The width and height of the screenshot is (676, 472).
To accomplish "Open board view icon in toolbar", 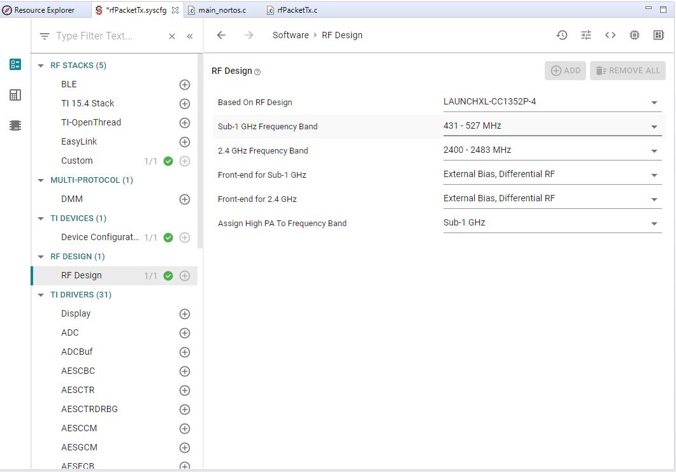I will coord(658,35).
